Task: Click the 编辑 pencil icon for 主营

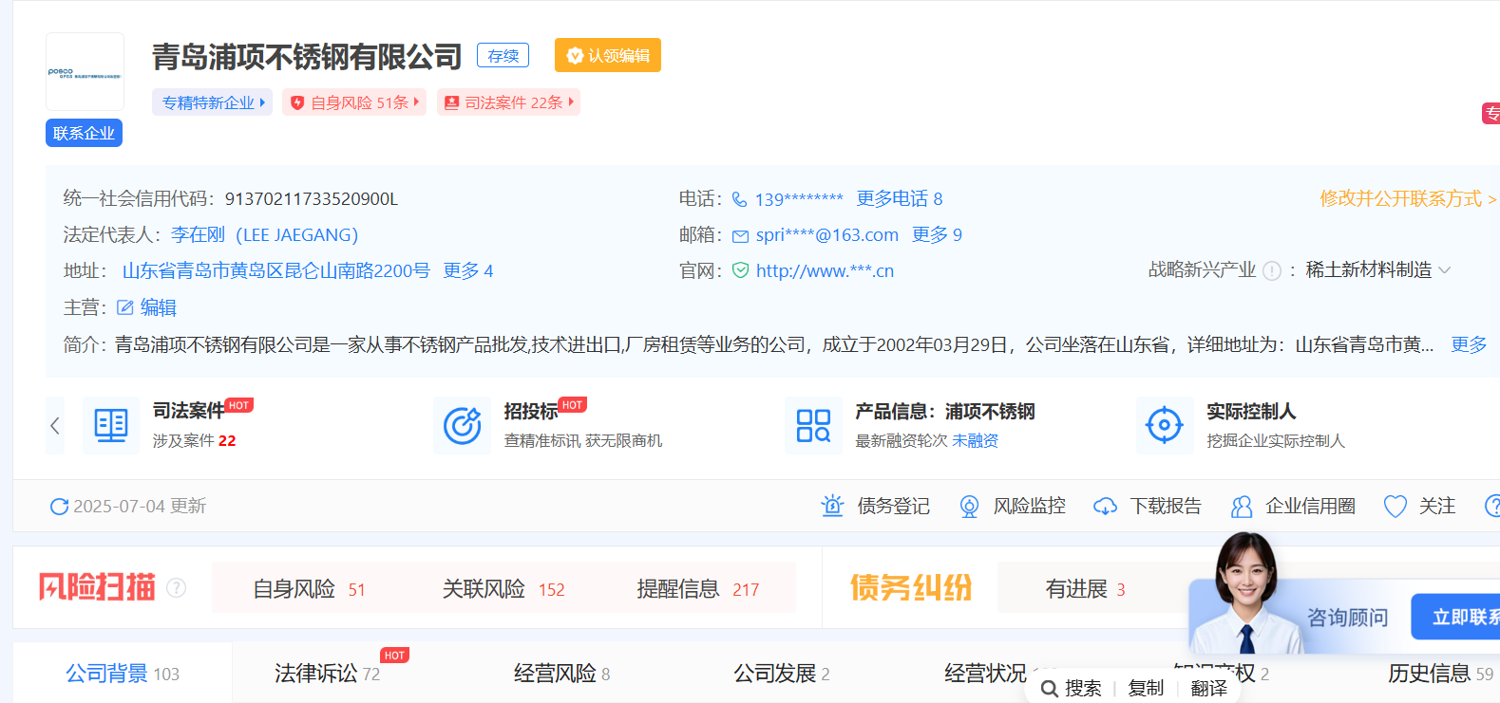Action: click(124, 307)
